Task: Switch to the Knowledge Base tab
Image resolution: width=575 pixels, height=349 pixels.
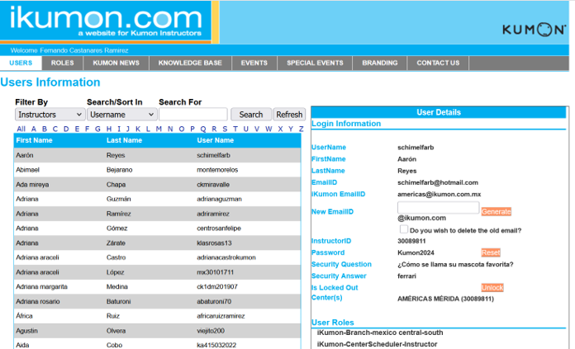Action: 190,63
